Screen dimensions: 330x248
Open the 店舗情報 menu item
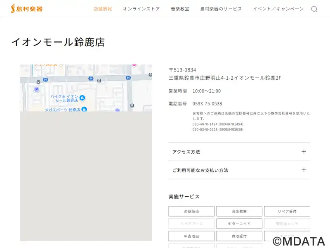[103, 9]
